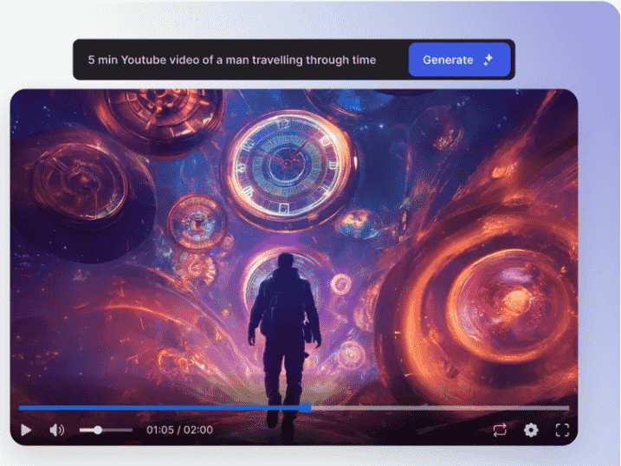Click the blue played portion of the seek bar
The width and height of the screenshot is (621, 466).
pos(156,407)
